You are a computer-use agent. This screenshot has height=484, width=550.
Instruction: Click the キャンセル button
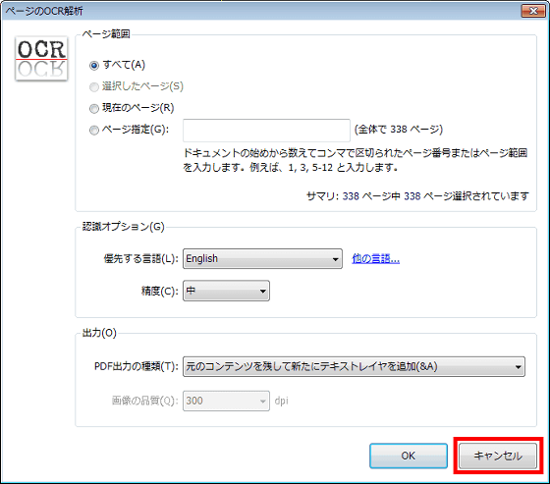(x=498, y=456)
